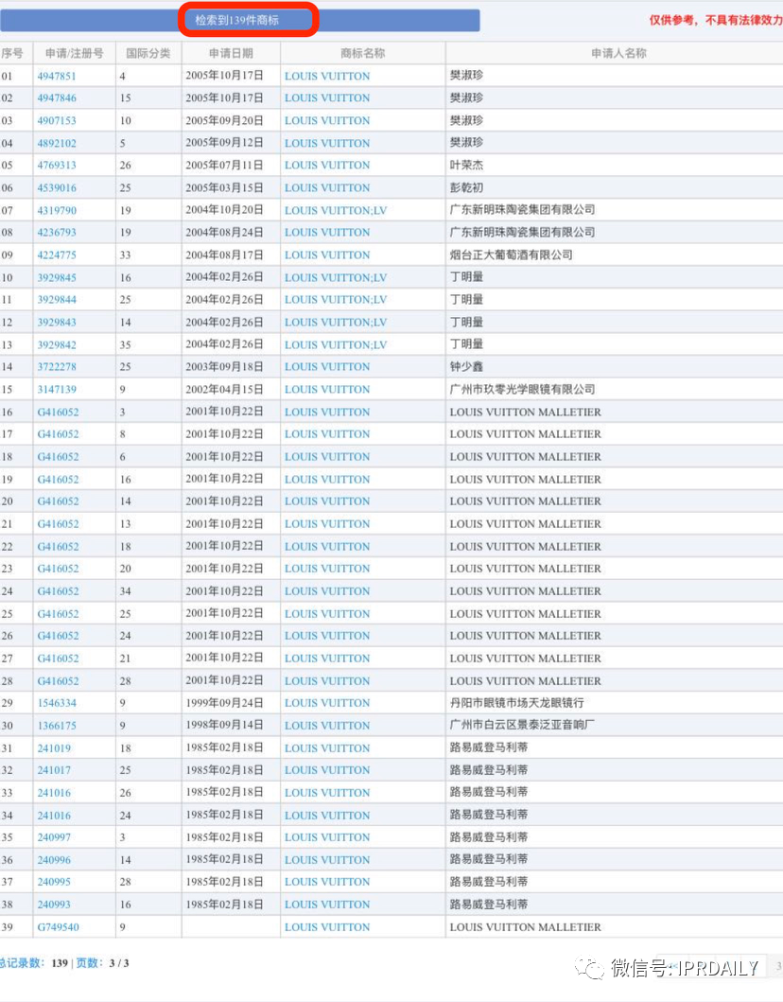Open LOUIS VUITTON trademark in row 01
Viewport: 783px width, 1002px height.
coord(327,76)
